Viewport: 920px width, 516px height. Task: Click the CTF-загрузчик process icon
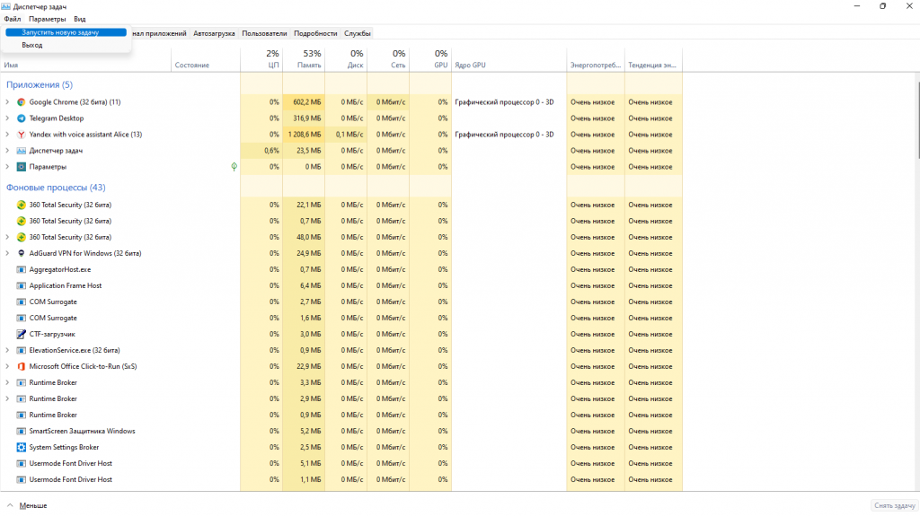22,334
